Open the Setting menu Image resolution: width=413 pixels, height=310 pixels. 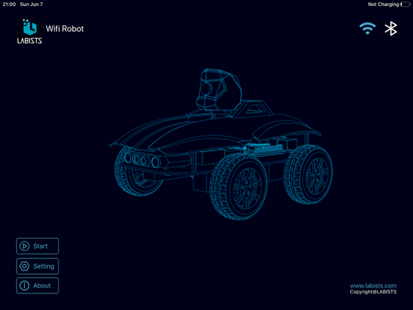(x=37, y=266)
